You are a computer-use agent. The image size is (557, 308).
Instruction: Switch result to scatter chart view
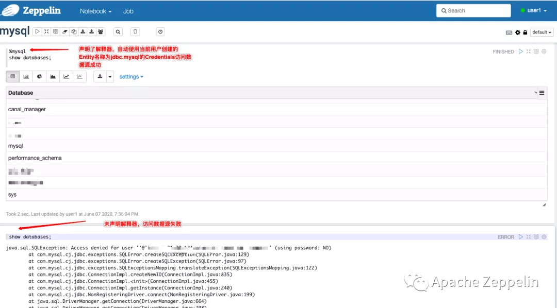[x=79, y=76]
